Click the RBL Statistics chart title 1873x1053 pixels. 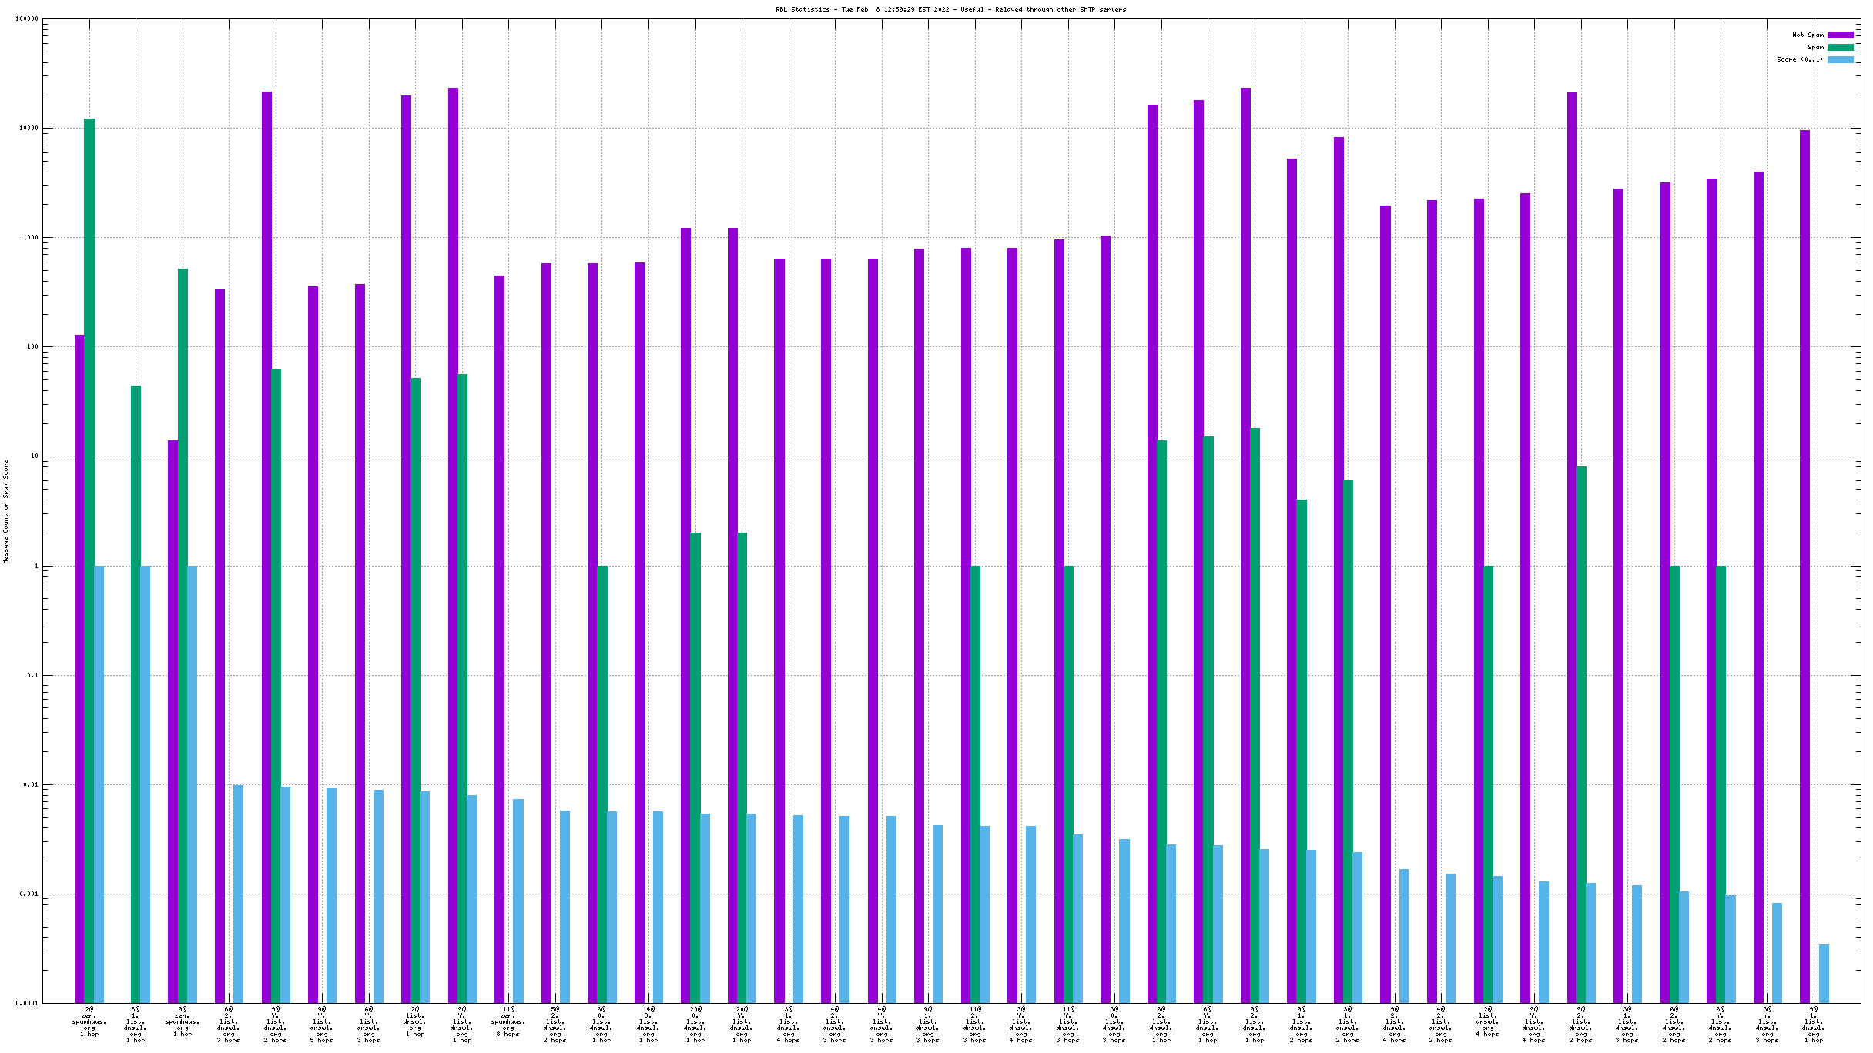950,9
